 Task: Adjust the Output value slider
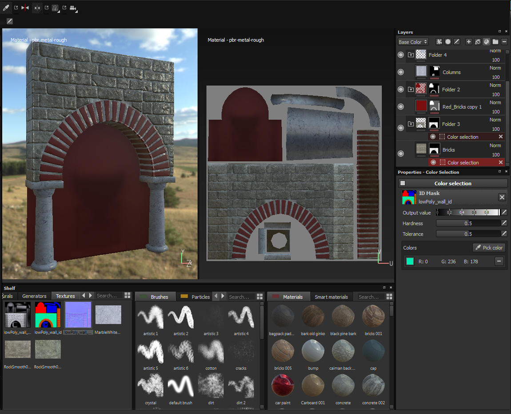(x=468, y=213)
